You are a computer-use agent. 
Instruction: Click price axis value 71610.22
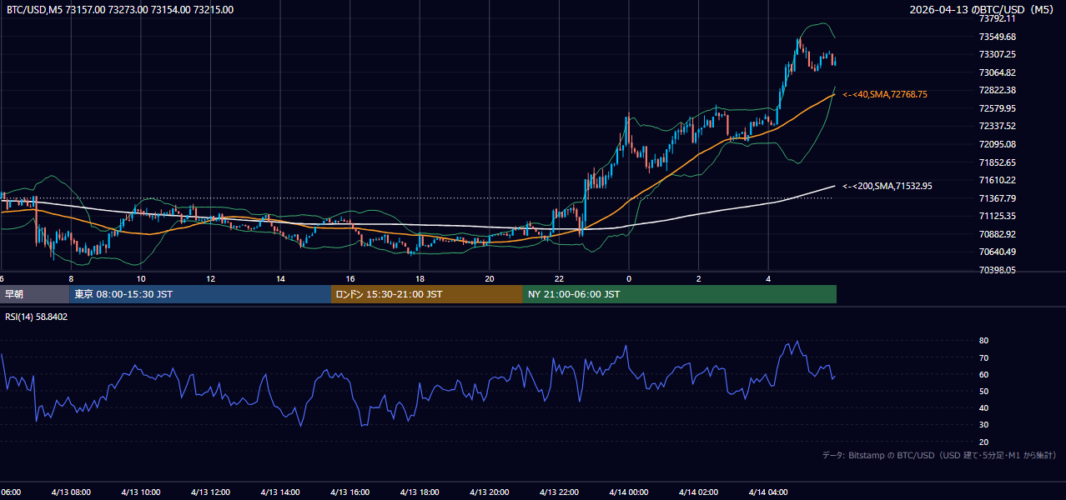pyautogui.click(x=997, y=180)
